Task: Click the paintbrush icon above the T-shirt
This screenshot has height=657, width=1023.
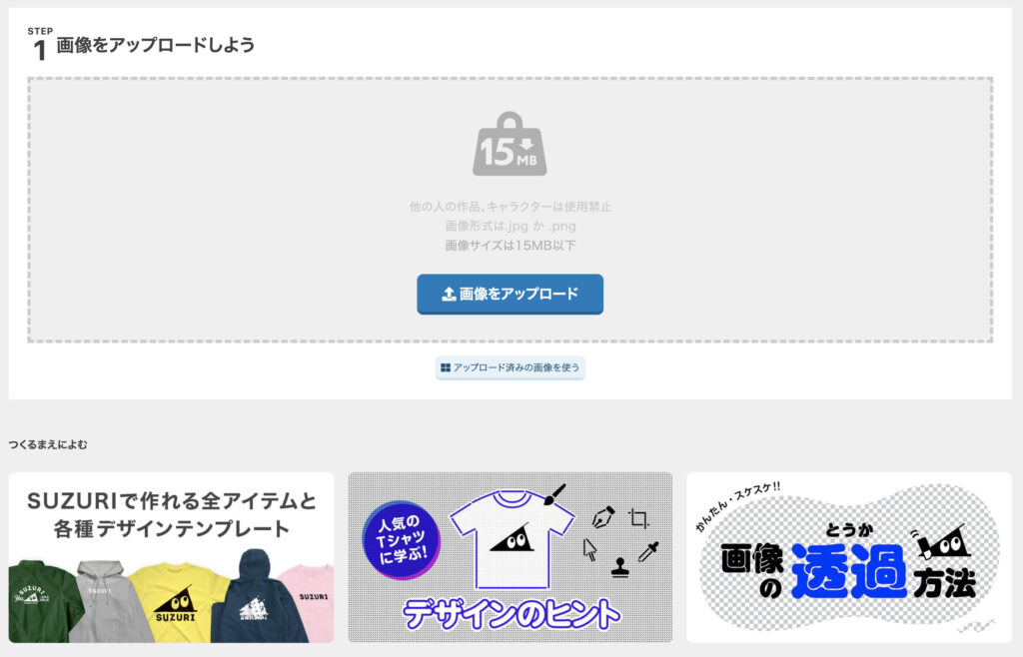Action: (x=554, y=494)
